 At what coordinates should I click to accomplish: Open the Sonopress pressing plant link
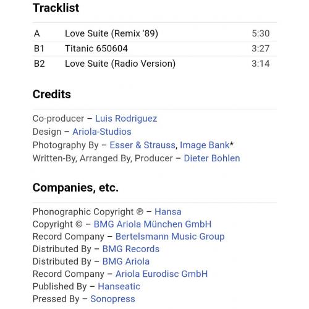click(112, 299)
